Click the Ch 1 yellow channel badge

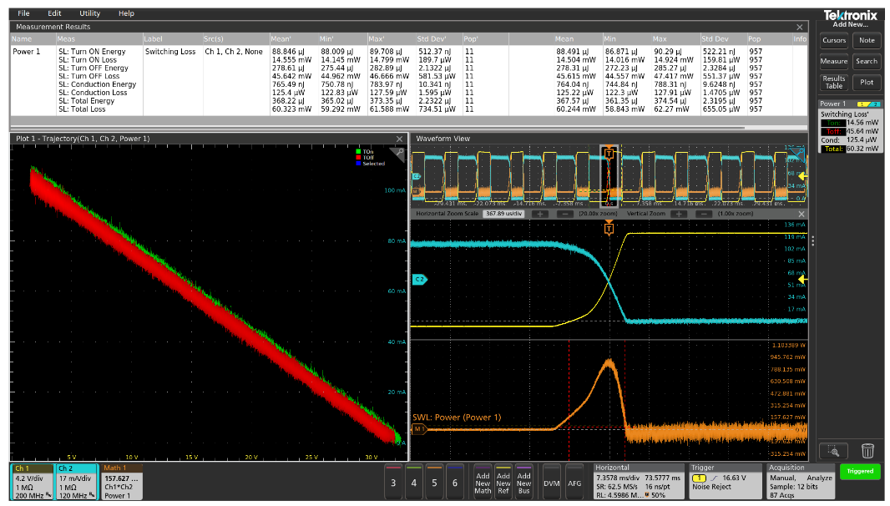click(x=31, y=482)
